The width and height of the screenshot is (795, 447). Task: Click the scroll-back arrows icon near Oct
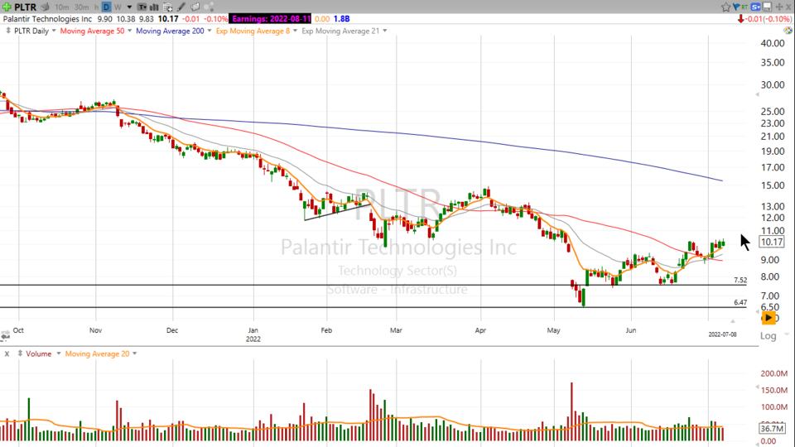coord(5,335)
